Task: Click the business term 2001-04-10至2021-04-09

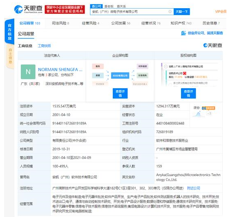Action: click(x=72, y=158)
